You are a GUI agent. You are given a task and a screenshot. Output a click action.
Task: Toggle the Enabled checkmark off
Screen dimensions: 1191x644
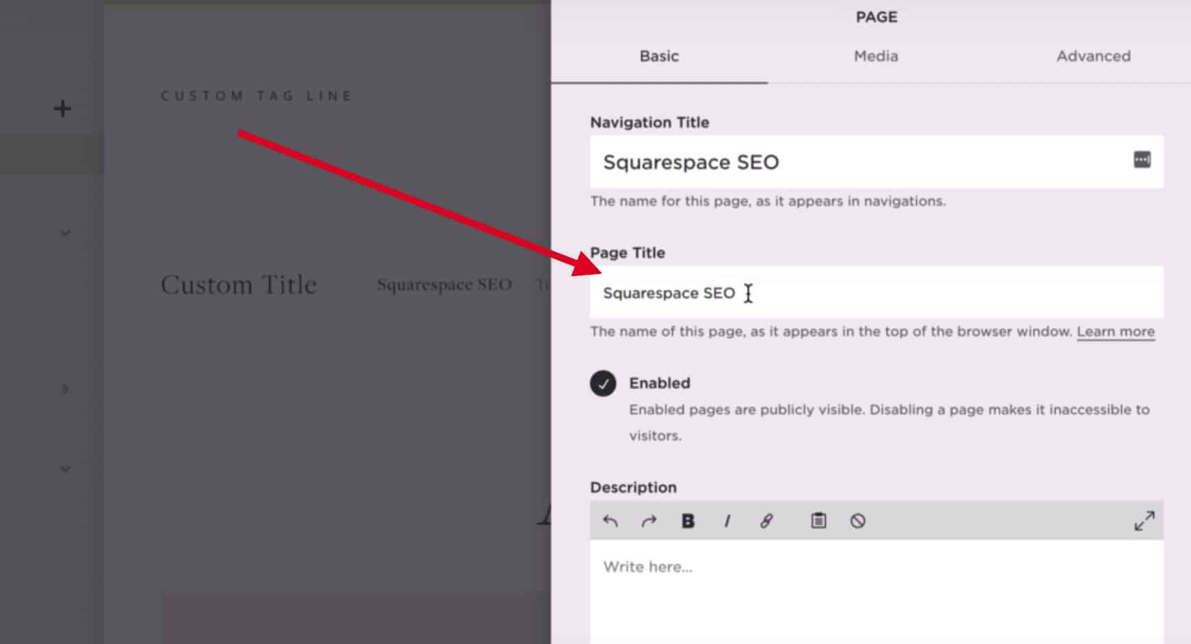click(x=603, y=384)
